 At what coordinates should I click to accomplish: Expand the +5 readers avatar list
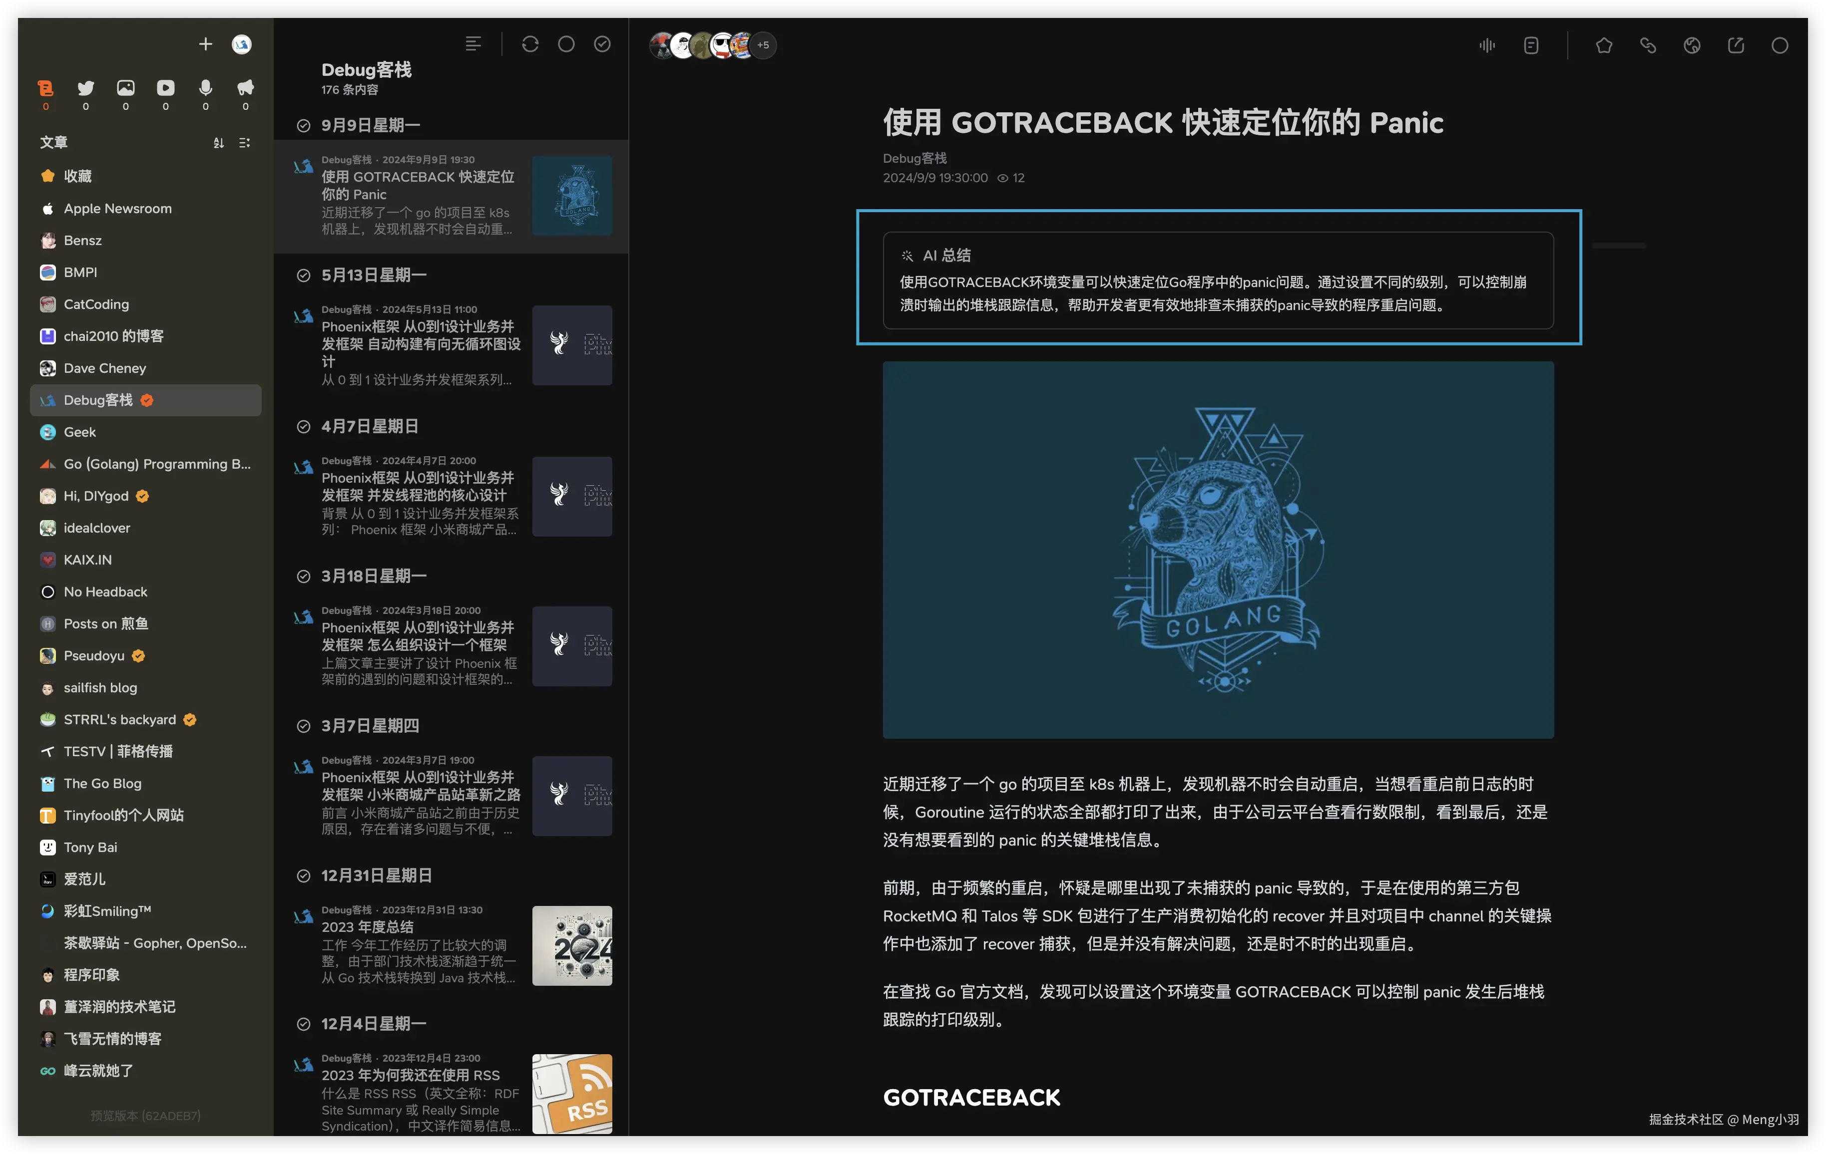(x=763, y=45)
